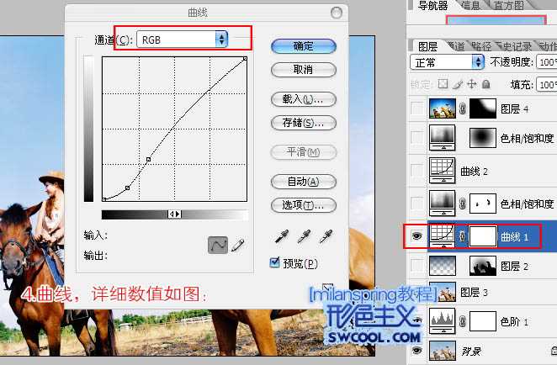Screen dimensions: 557x365
Task: Choose the pencil draw-curve tool
Action: 237,245
